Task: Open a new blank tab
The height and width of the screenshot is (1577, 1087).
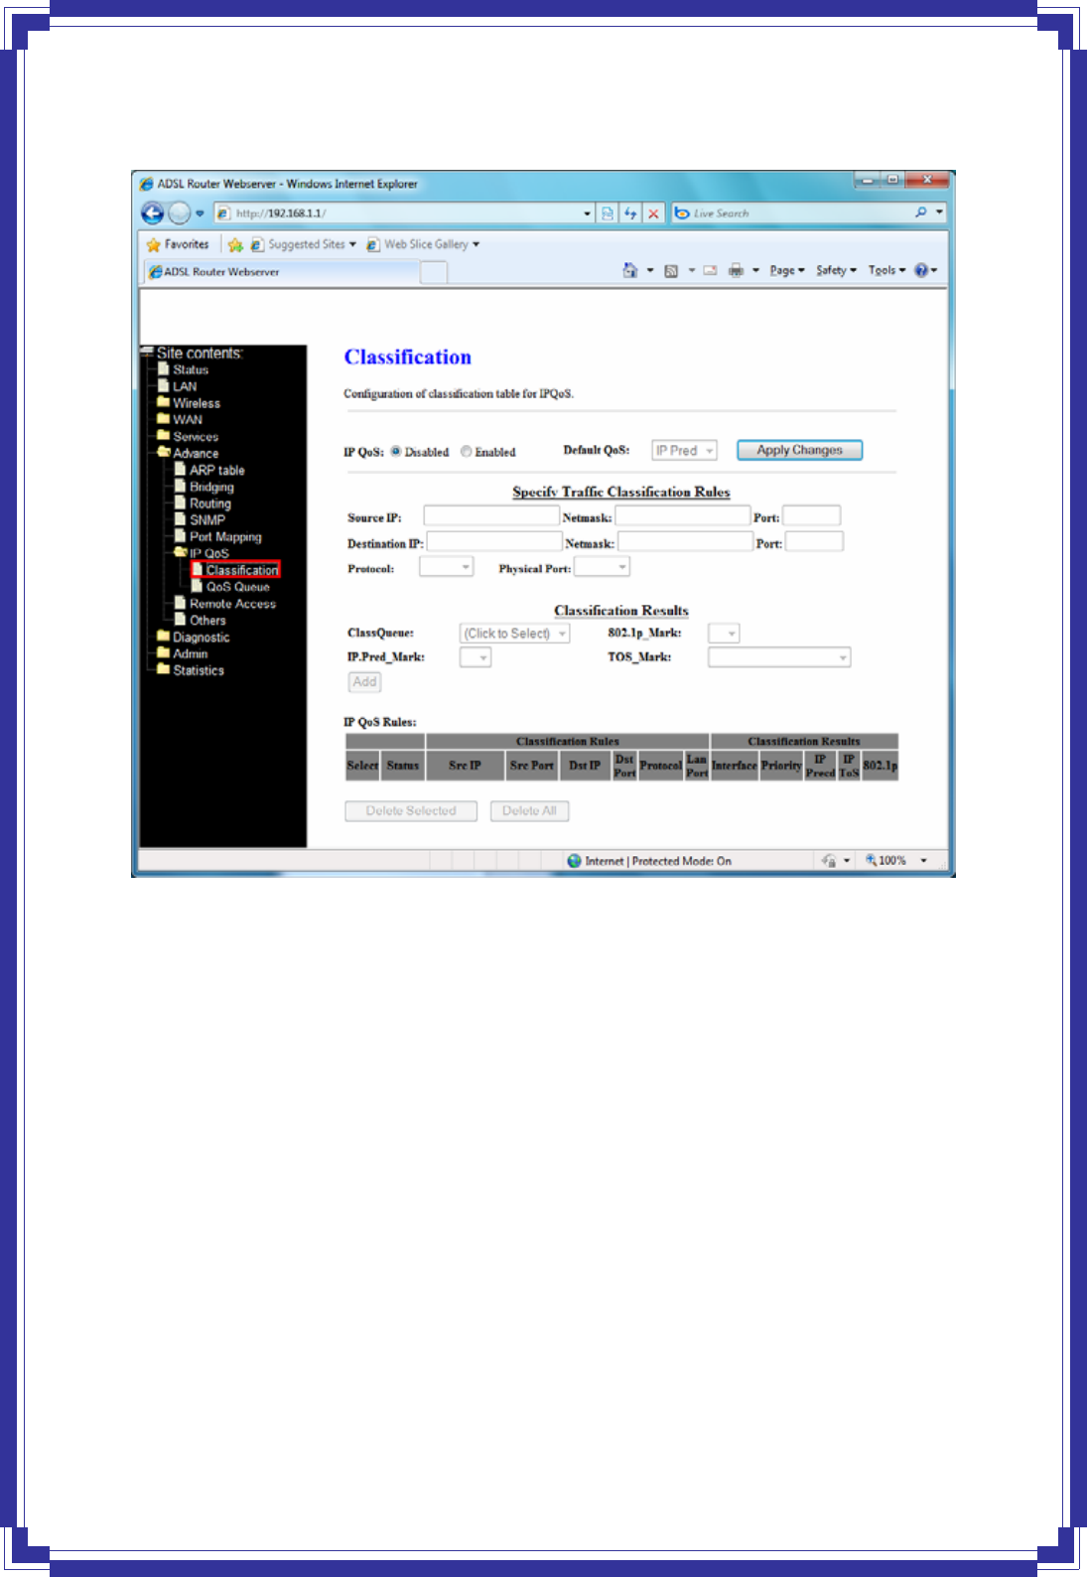Action: [x=434, y=272]
